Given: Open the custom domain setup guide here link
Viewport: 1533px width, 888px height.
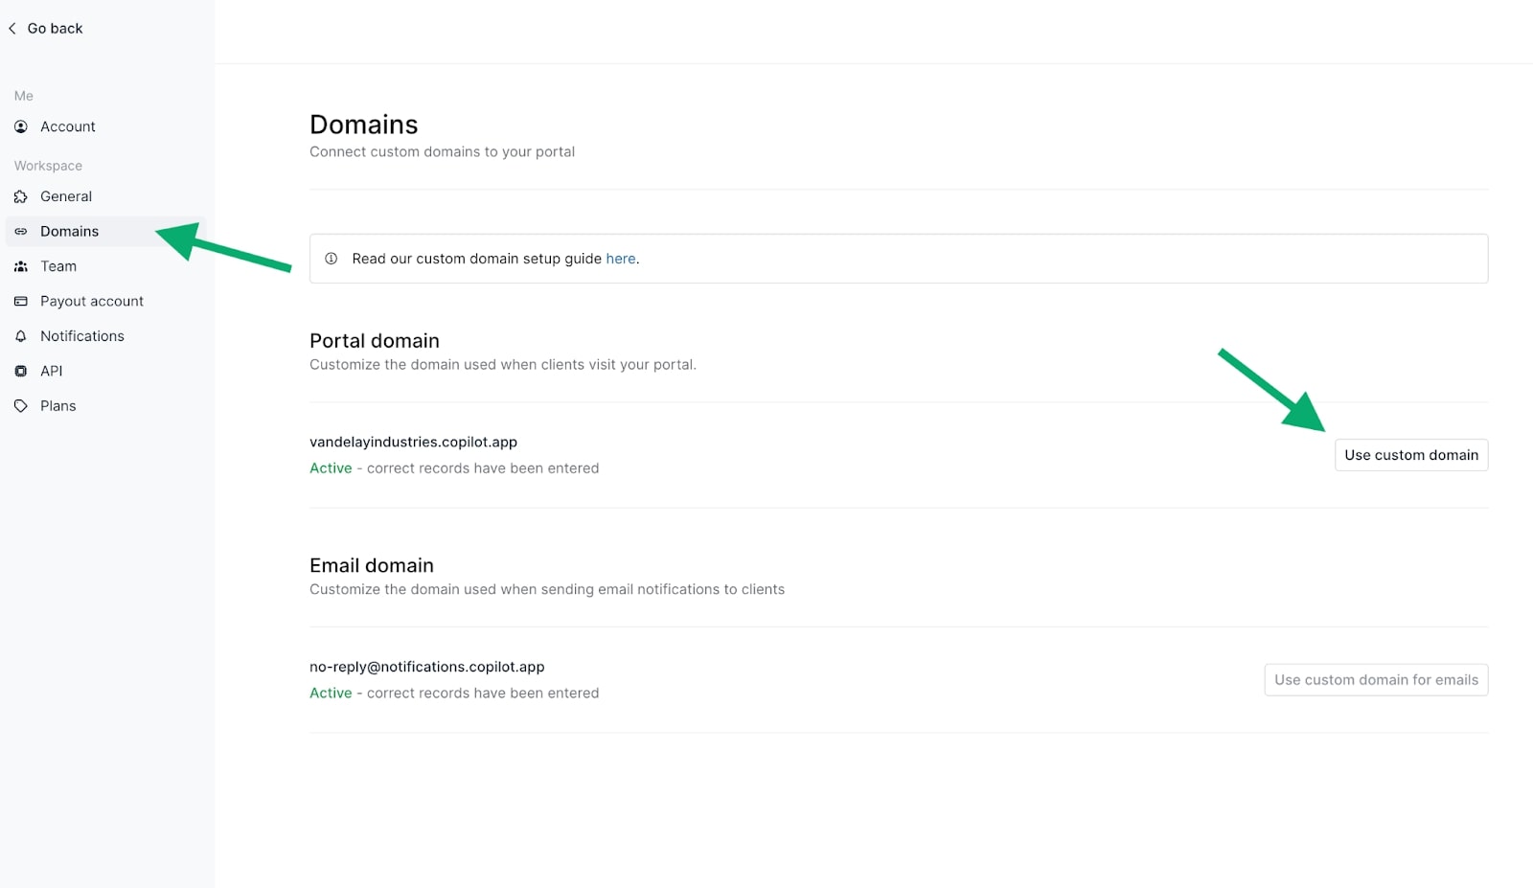Looking at the screenshot, I should point(620,259).
